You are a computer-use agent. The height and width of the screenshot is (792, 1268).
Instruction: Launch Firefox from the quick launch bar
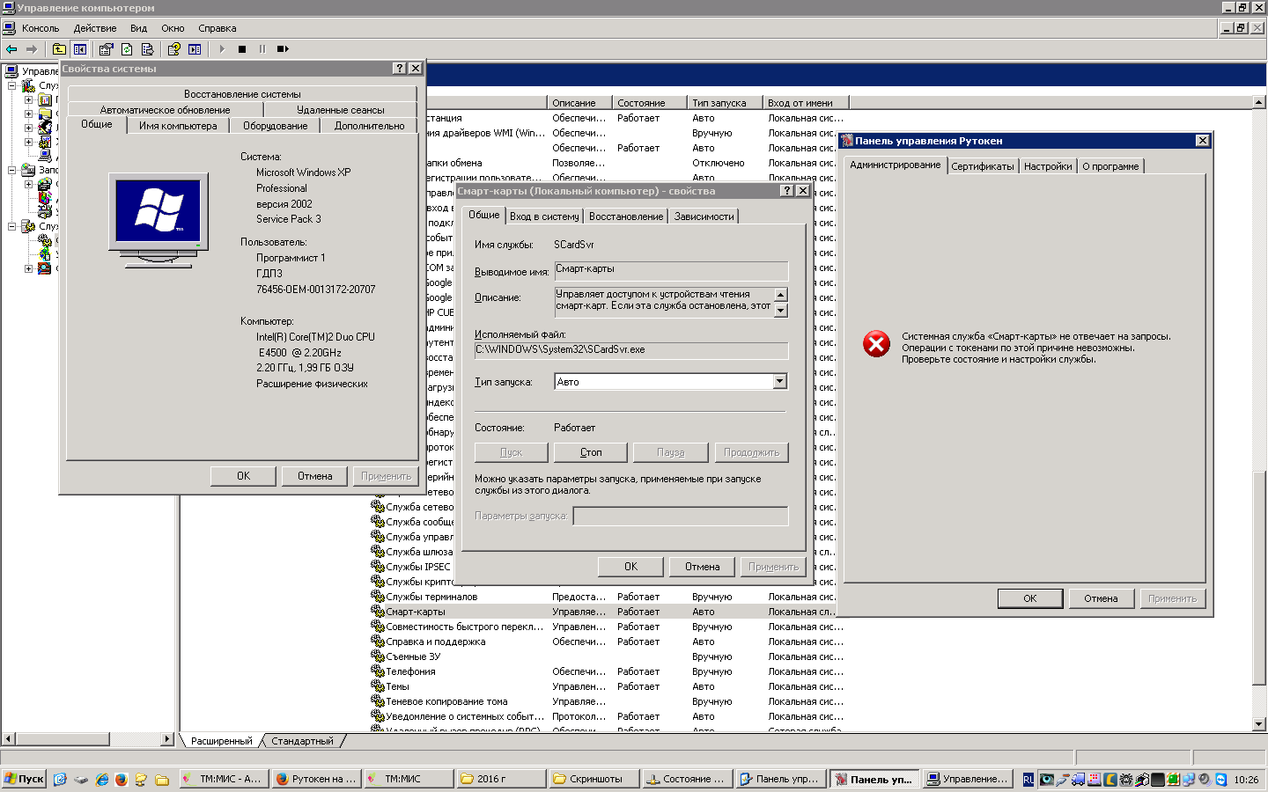point(122,779)
